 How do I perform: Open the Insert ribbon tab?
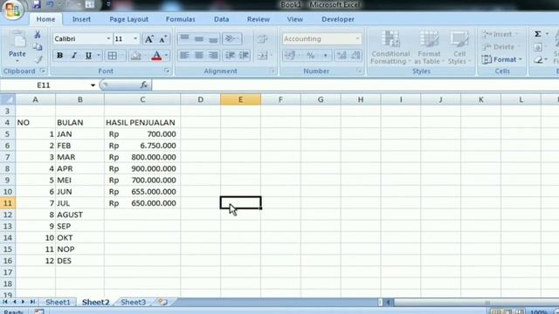(81, 19)
